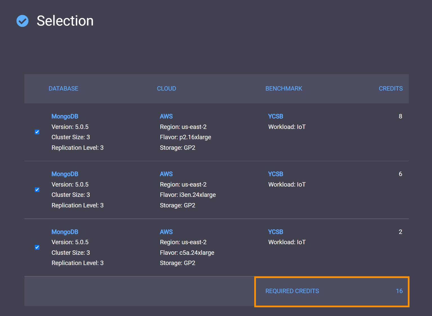432x316 pixels.
Task: Click the Selection heading text
Action: 65,21
